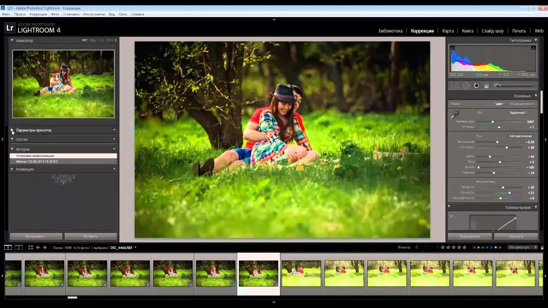Click the Сбросить button
Image resolution: width=548 pixels, height=308 pixels.
coord(516,236)
